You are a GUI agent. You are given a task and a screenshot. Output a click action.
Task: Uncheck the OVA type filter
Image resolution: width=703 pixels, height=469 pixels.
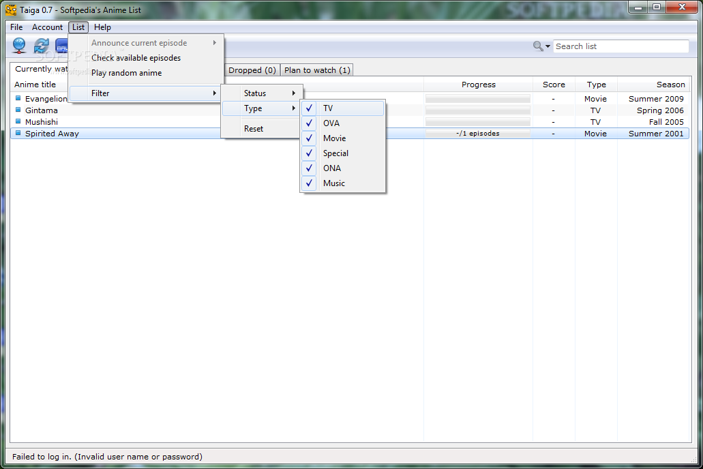pos(343,123)
